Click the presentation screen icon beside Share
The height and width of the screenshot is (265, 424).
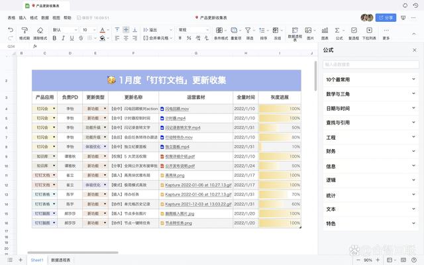(x=403, y=18)
